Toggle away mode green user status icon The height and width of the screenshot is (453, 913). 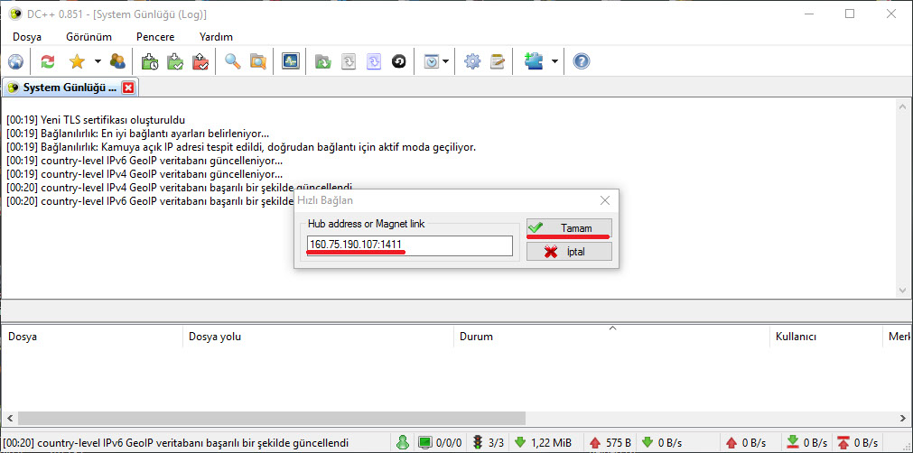coord(403,442)
